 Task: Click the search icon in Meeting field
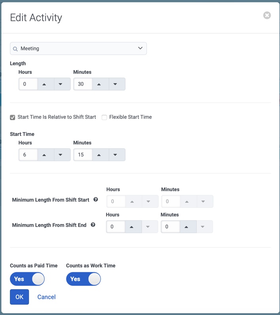pyautogui.click(x=15, y=49)
